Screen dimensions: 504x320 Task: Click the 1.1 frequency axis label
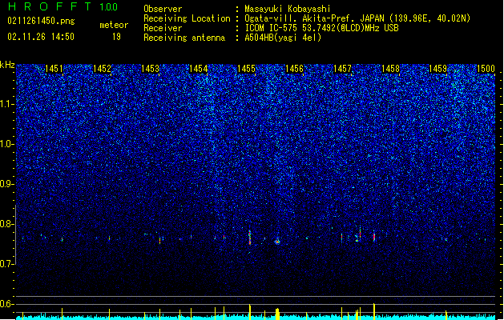(x=7, y=104)
